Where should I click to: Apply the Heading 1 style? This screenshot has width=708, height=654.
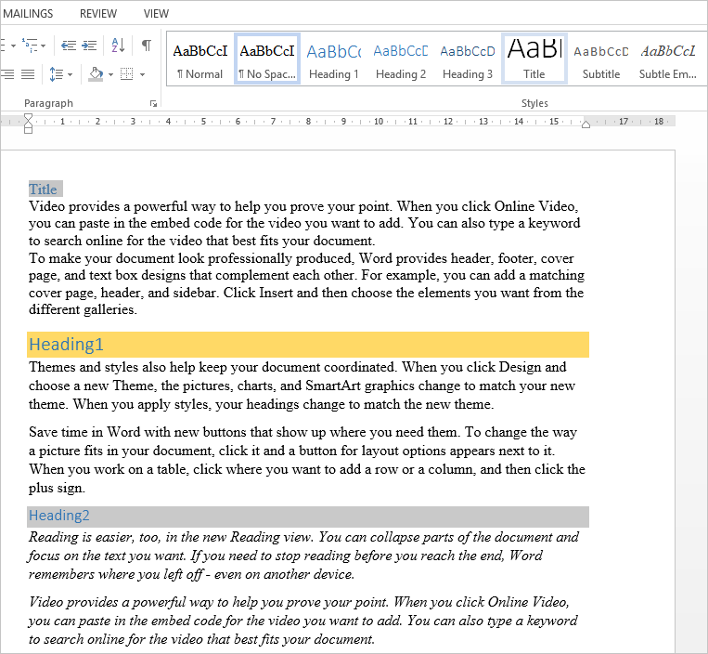[x=333, y=60]
